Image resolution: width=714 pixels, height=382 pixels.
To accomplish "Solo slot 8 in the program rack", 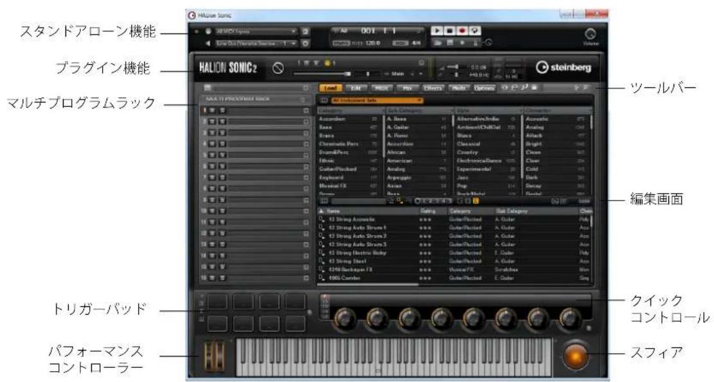I will [222, 188].
